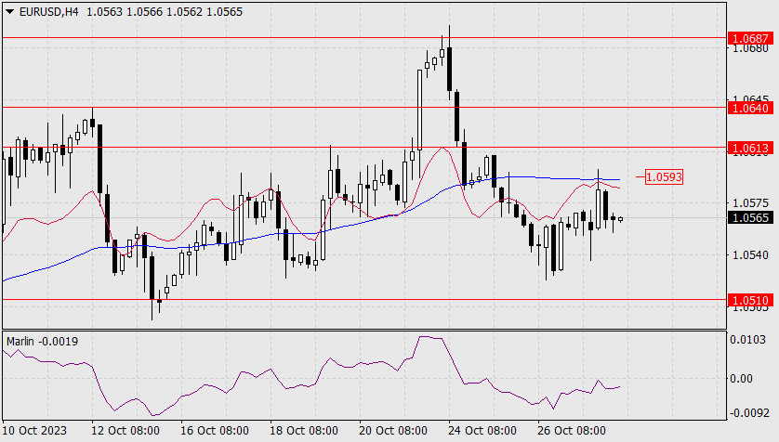
Task: Select the 12 Oct 08:00 time label
Action: pos(125,430)
